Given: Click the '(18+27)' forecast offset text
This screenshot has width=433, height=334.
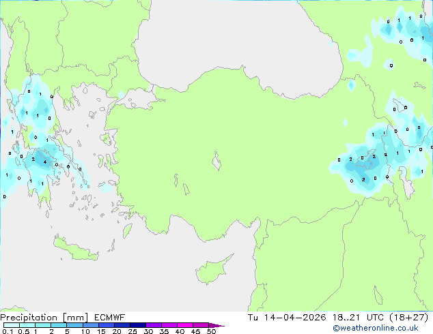Looking at the screenshot, I should coord(409,318).
